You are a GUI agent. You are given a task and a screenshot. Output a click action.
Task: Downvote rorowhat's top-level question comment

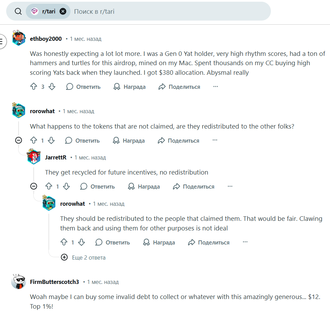pos(51,141)
